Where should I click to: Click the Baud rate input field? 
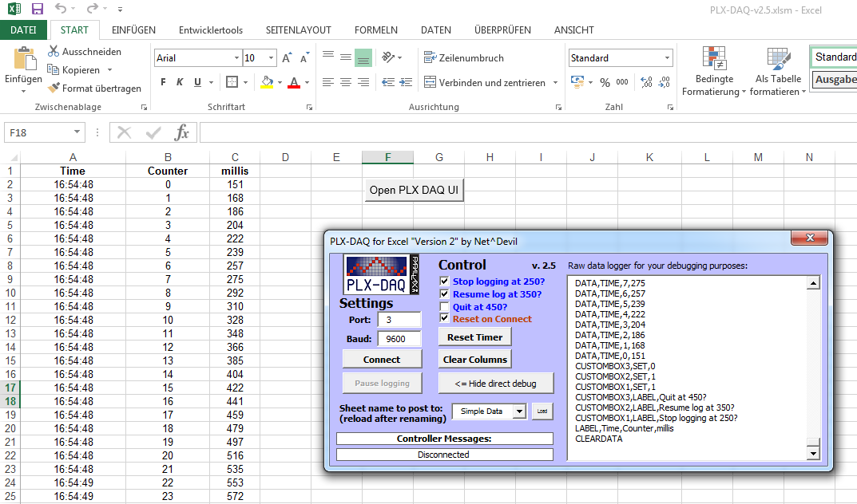[399, 339]
